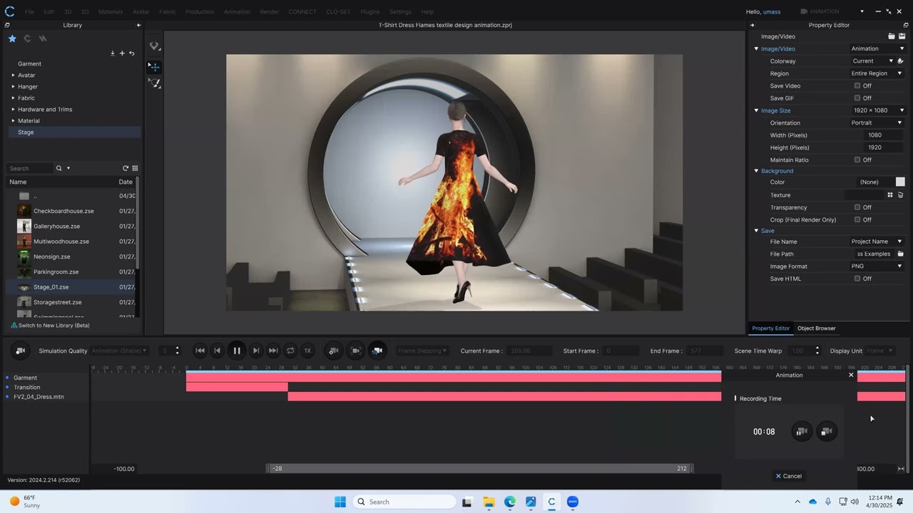
Task: Delete the background Texture with trash icon
Action: (x=900, y=195)
